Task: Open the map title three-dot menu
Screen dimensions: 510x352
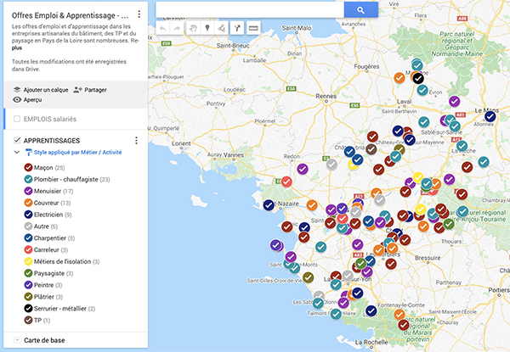Action: [139, 14]
